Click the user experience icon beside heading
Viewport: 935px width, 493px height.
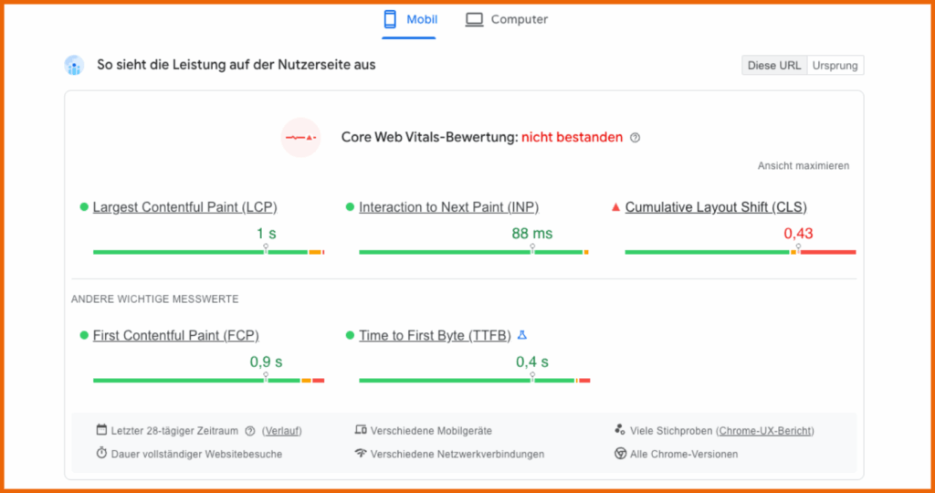[x=74, y=66]
